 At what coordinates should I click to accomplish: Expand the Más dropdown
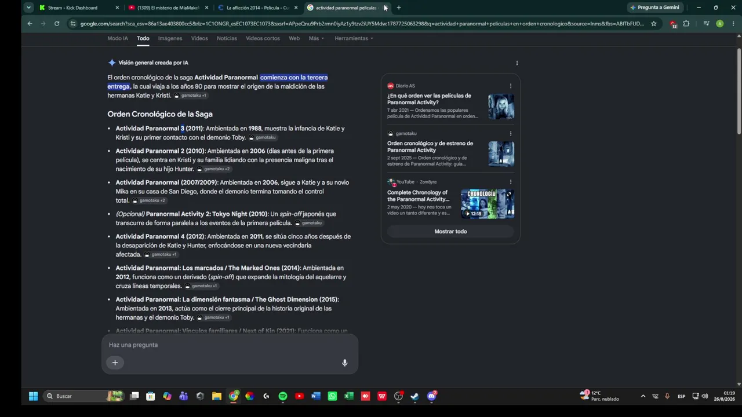[317, 38]
